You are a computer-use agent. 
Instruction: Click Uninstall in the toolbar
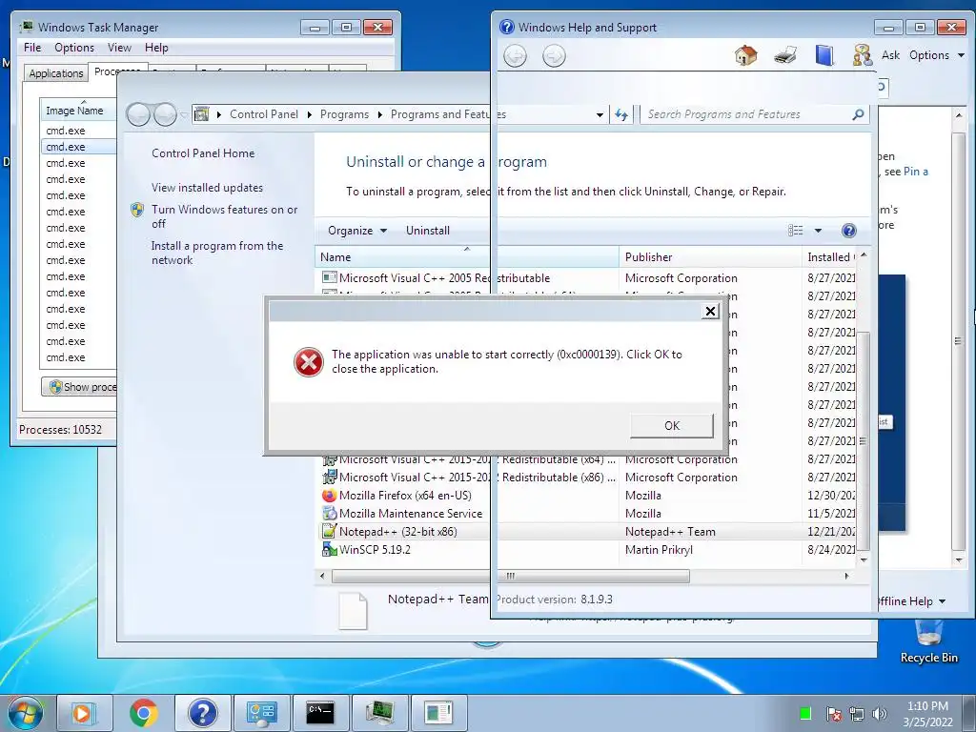tap(428, 231)
